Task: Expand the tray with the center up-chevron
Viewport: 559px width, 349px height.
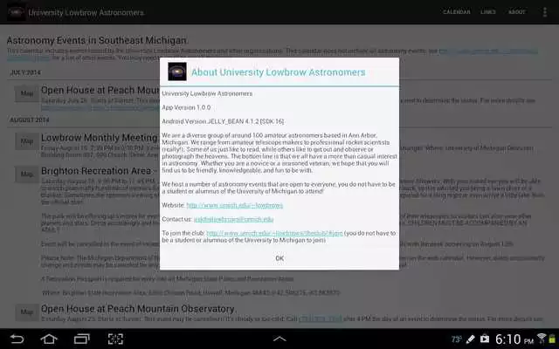Action: 279,339
